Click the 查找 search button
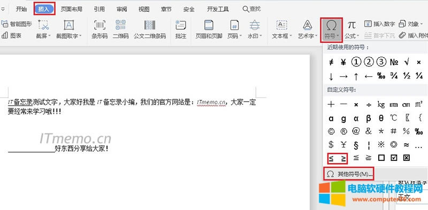This screenshot has width=428, height=210. (251, 9)
